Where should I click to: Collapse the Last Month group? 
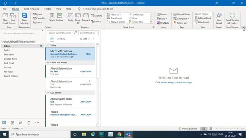click(x=48, y=93)
